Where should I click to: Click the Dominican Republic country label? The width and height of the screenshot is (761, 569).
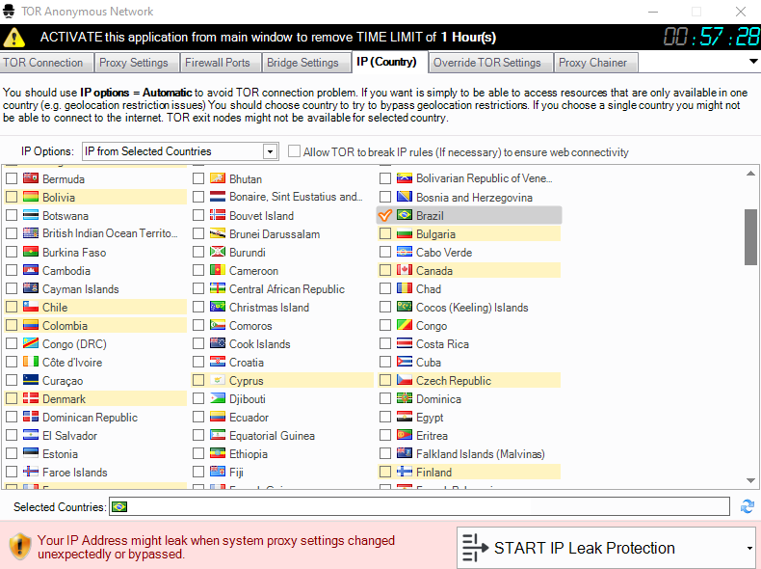click(90, 418)
